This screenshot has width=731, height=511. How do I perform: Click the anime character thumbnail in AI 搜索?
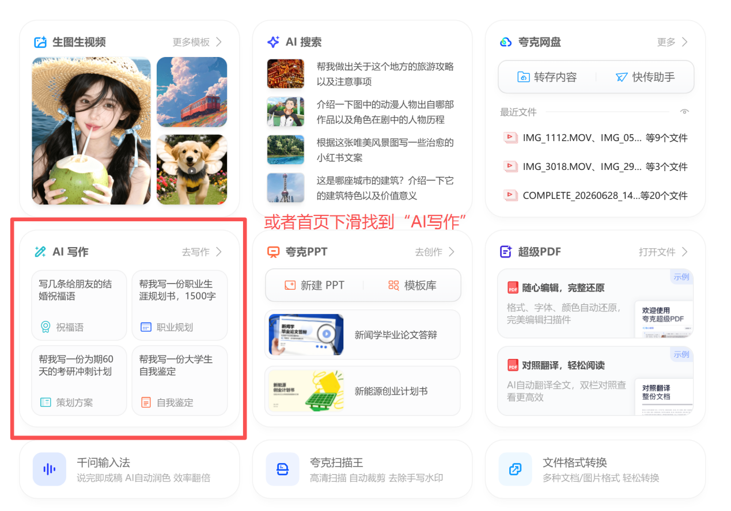tap(286, 112)
